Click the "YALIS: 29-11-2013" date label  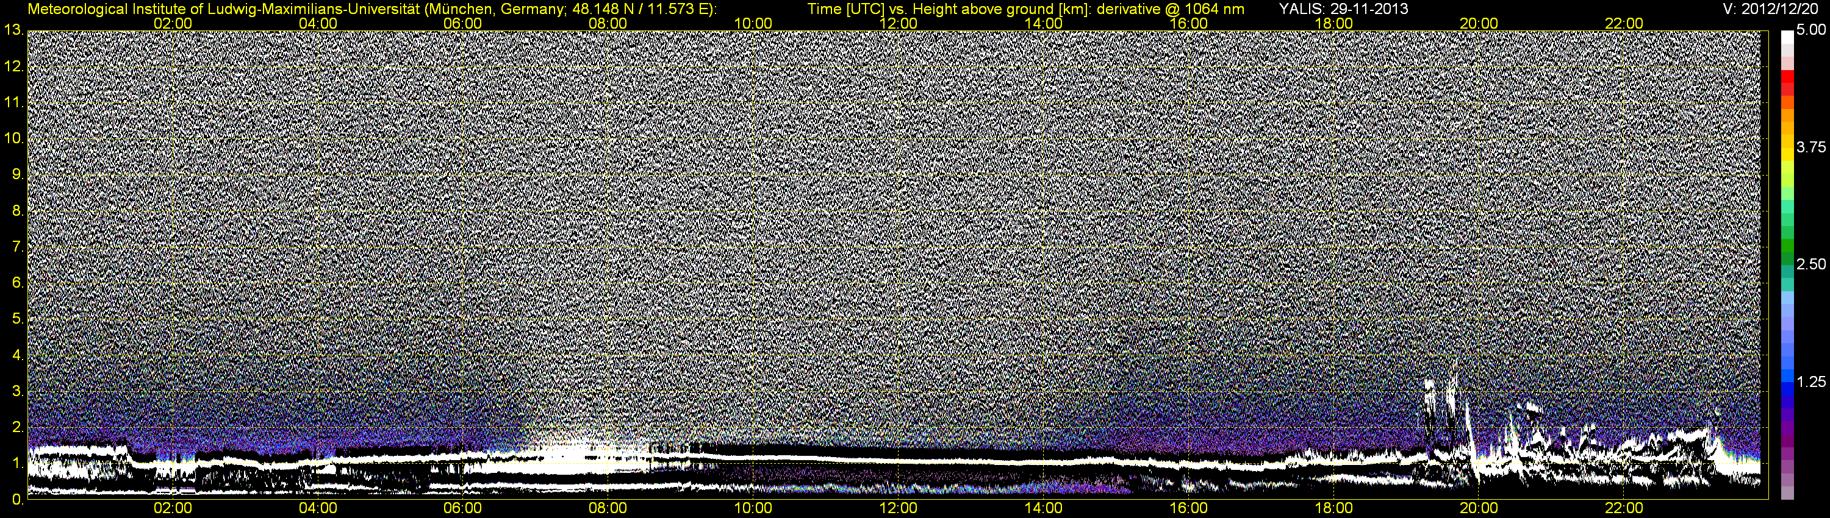point(1343,9)
